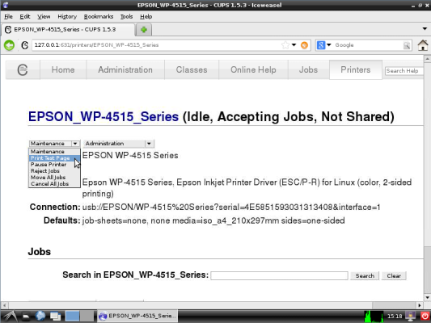Open the Administration dropdown menu
Screen dimensions: 431x323
click(x=119, y=144)
